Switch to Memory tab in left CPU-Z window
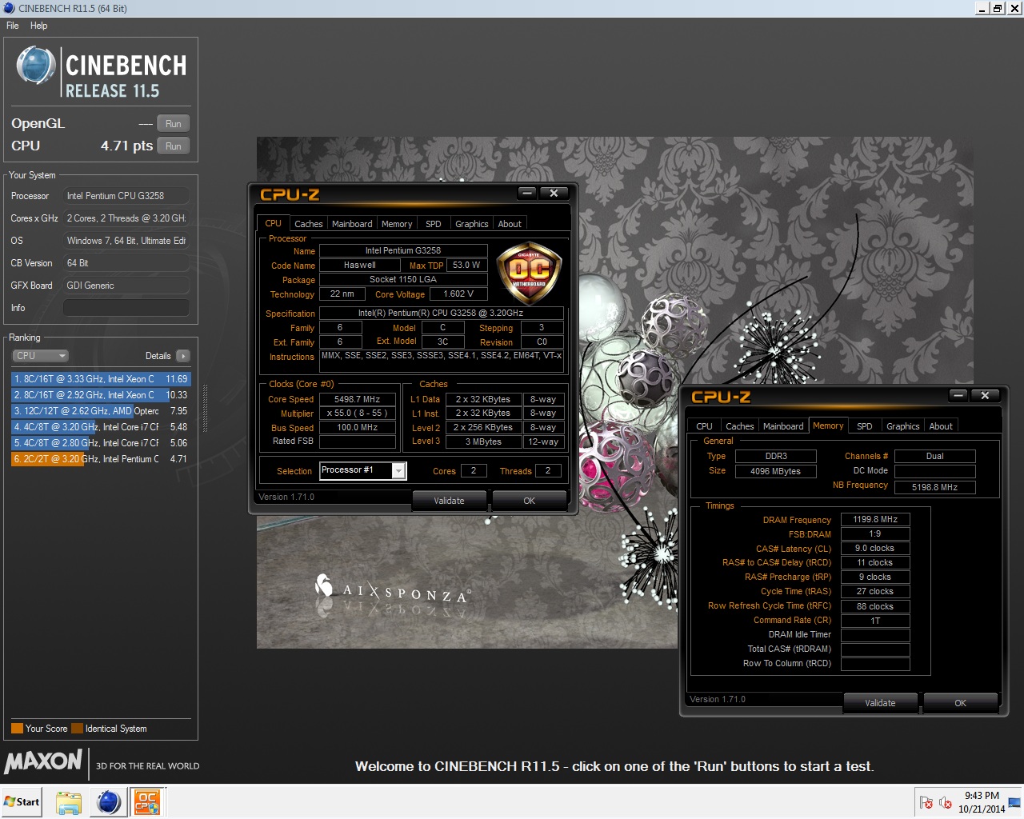Image resolution: width=1024 pixels, height=819 pixels. (397, 224)
